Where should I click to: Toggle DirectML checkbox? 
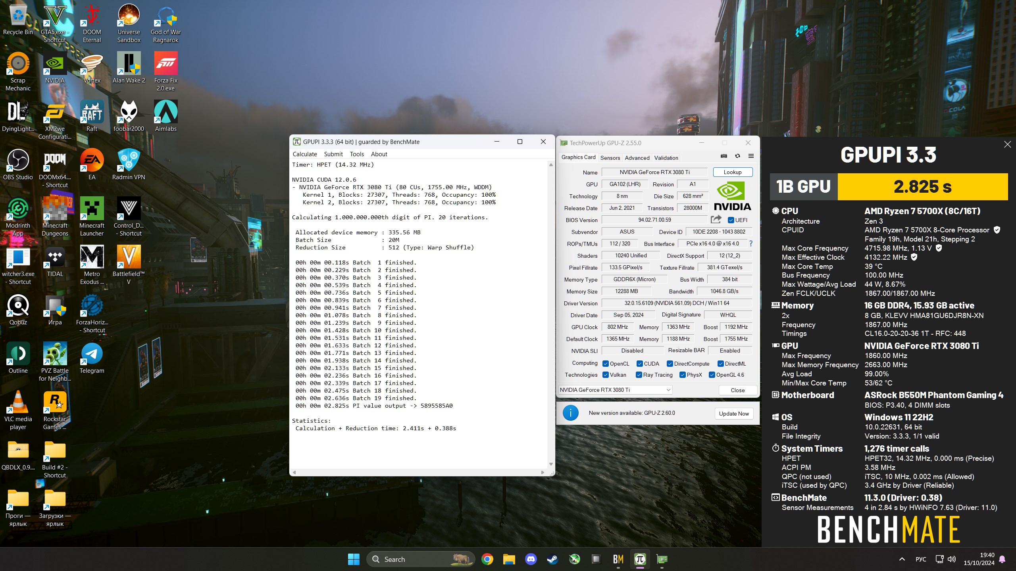click(x=720, y=364)
